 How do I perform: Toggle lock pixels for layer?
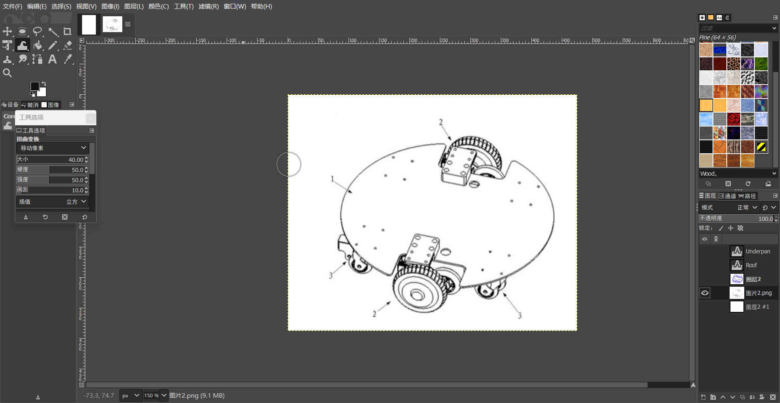tap(721, 228)
